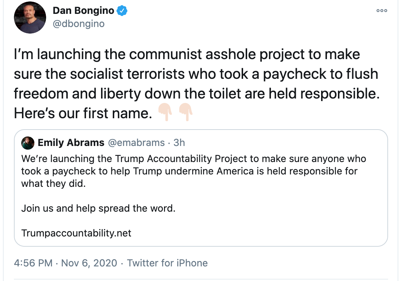The height and width of the screenshot is (281, 402).
Task: Click the Twitter for iPhone source link
Action: [167, 263]
